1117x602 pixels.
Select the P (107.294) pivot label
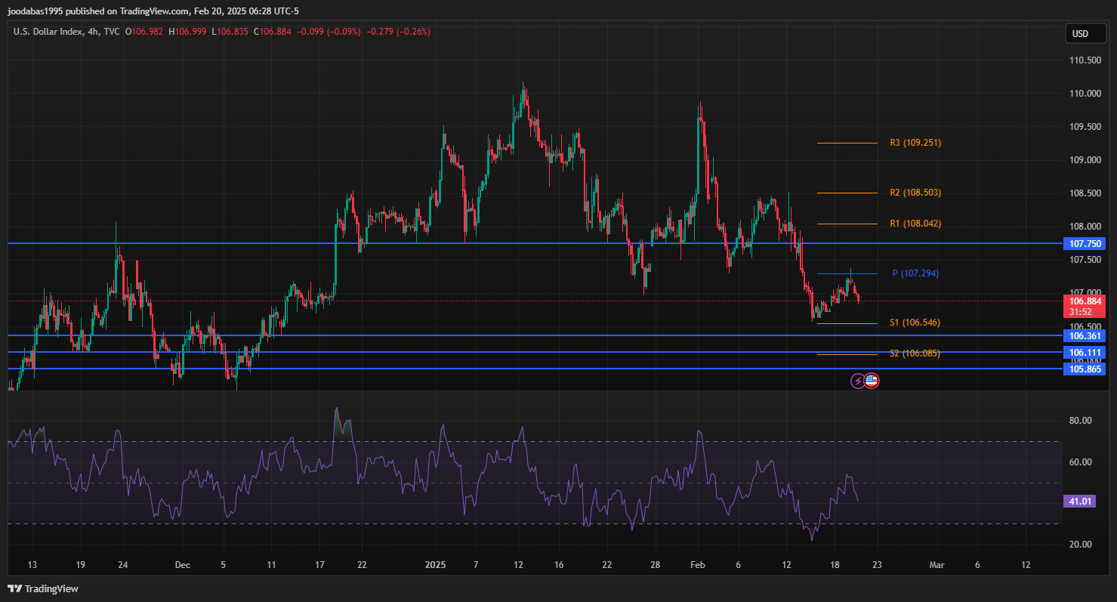[x=915, y=273]
